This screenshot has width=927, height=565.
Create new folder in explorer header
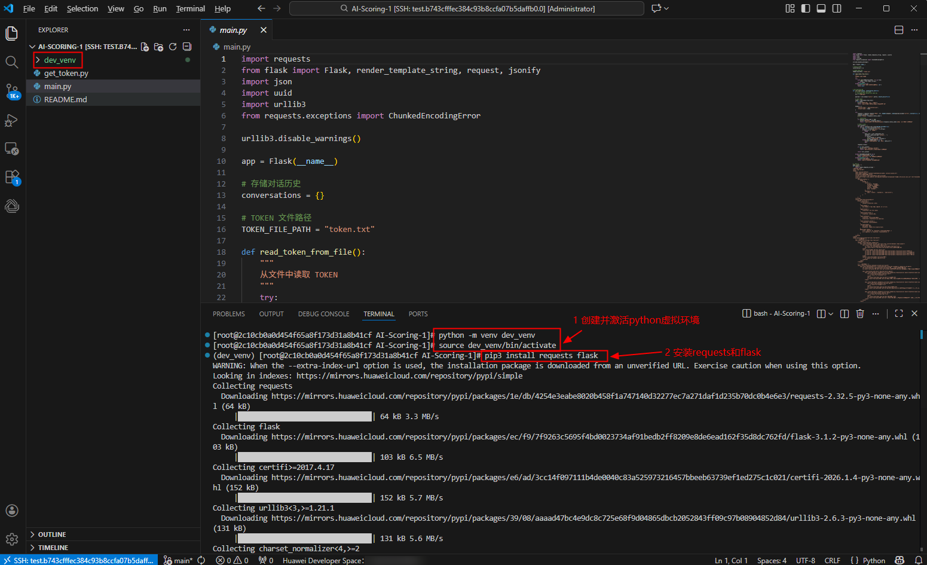point(158,47)
